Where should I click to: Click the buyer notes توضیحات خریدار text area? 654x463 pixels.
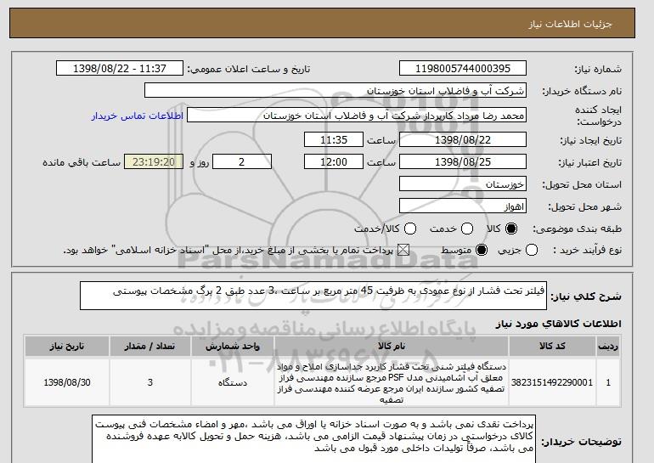[313, 439]
